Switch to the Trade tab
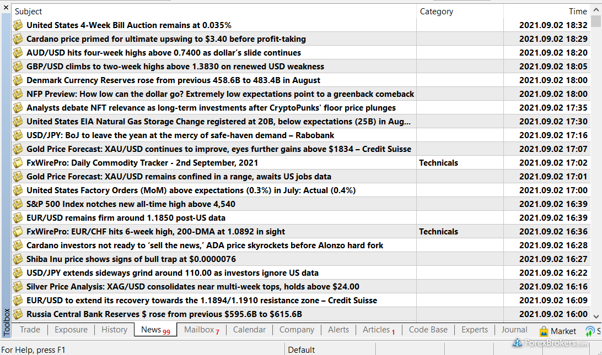The height and width of the screenshot is (355, 602). click(x=30, y=330)
